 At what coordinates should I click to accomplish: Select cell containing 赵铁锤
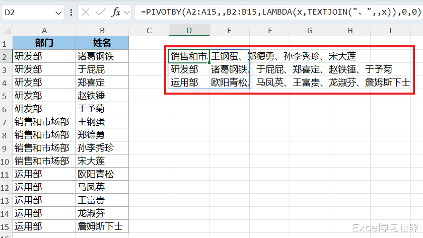point(102,96)
